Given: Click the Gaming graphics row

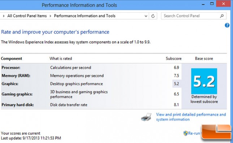Looking at the screenshot, I should point(91,94).
